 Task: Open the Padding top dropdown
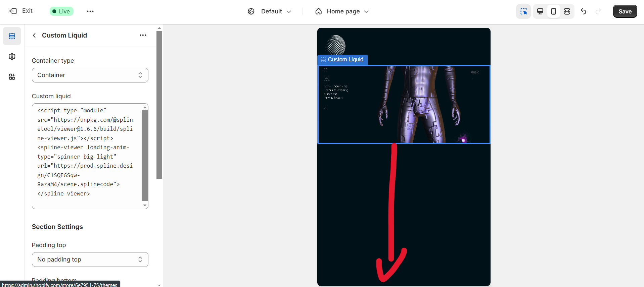(x=90, y=260)
